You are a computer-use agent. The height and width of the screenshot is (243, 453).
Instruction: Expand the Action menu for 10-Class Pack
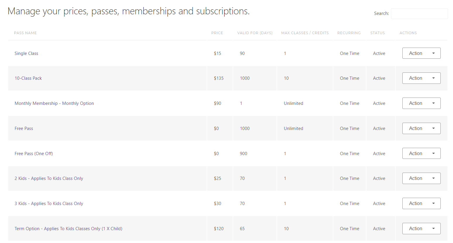click(x=421, y=78)
